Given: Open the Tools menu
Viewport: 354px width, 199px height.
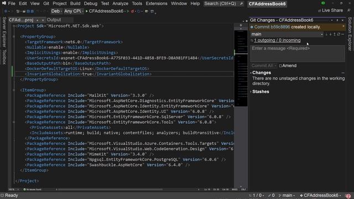Looking at the screenshot, I should 137,4.
